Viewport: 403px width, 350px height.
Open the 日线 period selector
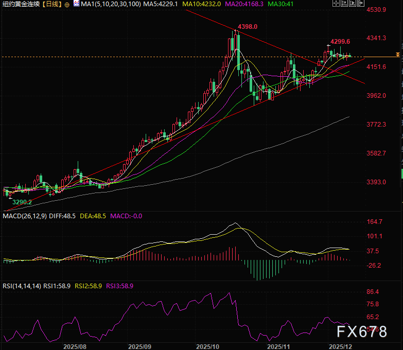click(51, 4)
